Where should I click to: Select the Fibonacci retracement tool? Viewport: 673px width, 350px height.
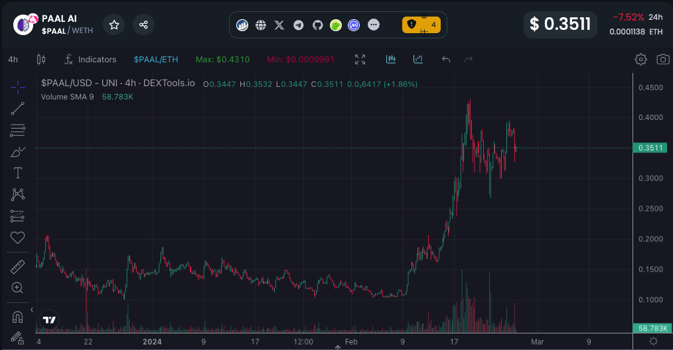point(18,131)
